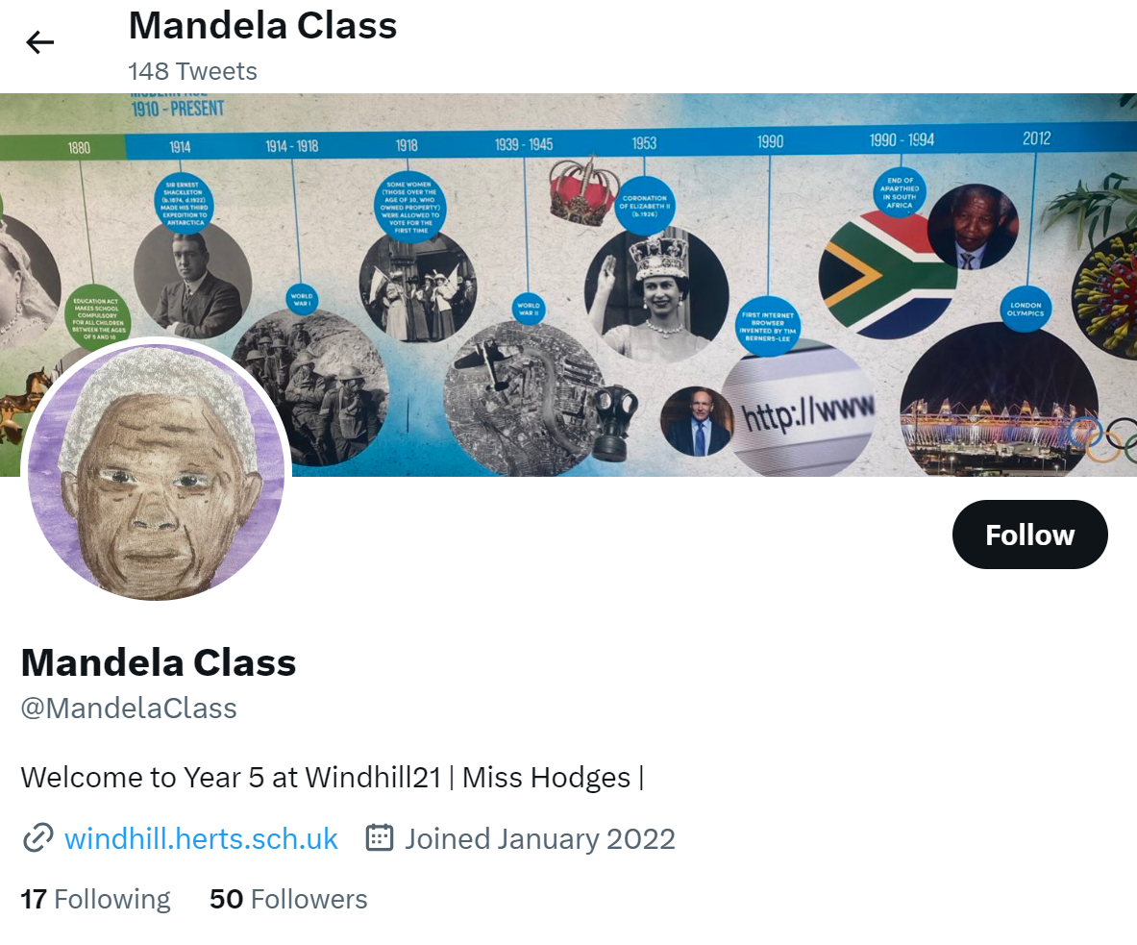The height and width of the screenshot is (945, 1137).
Task: Click the calendar icon beside Joined date
Action: 380,837
